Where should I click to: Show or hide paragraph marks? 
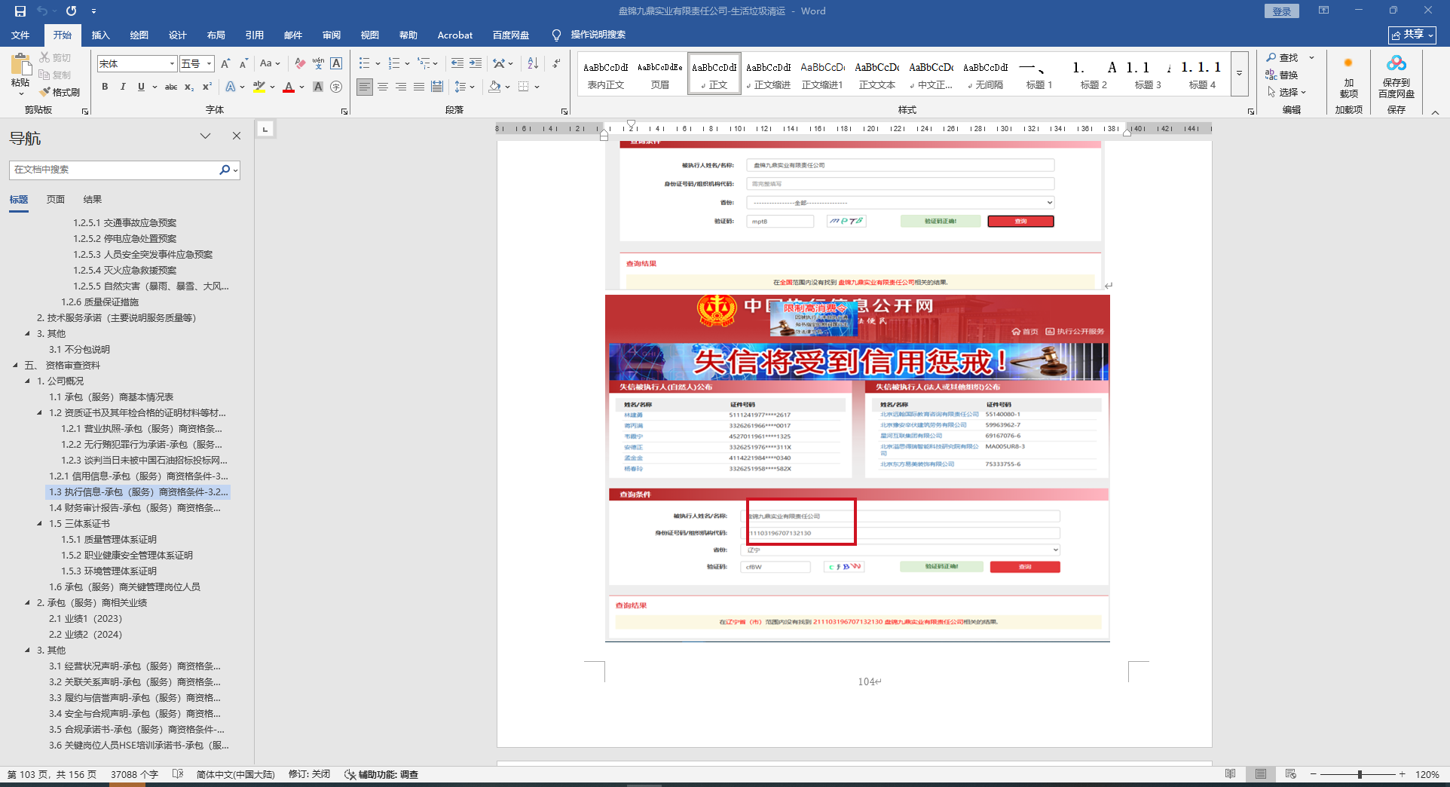556,64
